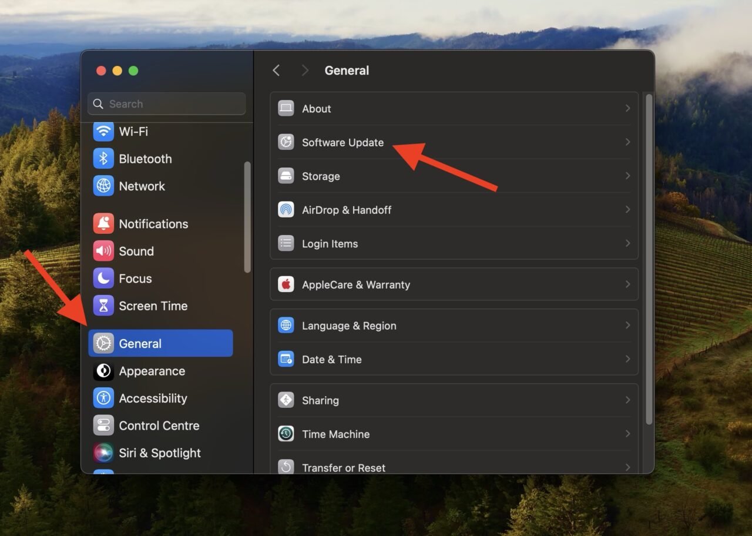Image resolution: width=752 pixels, height=536 pixels.
Task: Open Bluetooth settings via its icon
Action: [x=103, y=159]
